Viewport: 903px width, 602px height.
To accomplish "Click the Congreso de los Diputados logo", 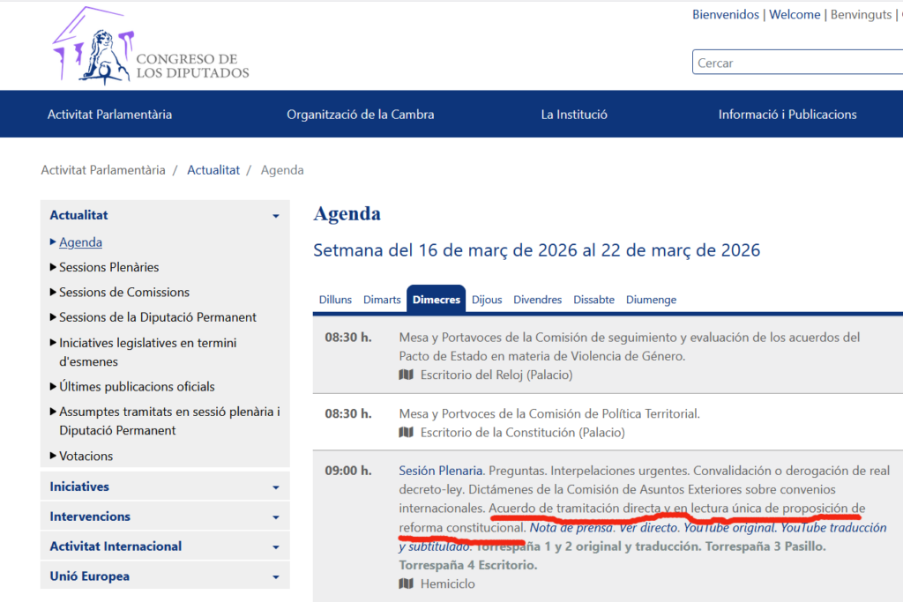I will click(150, 48).
